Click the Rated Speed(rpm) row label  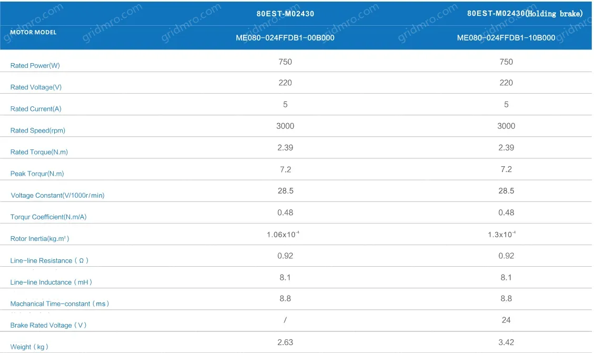pos(38,130)
